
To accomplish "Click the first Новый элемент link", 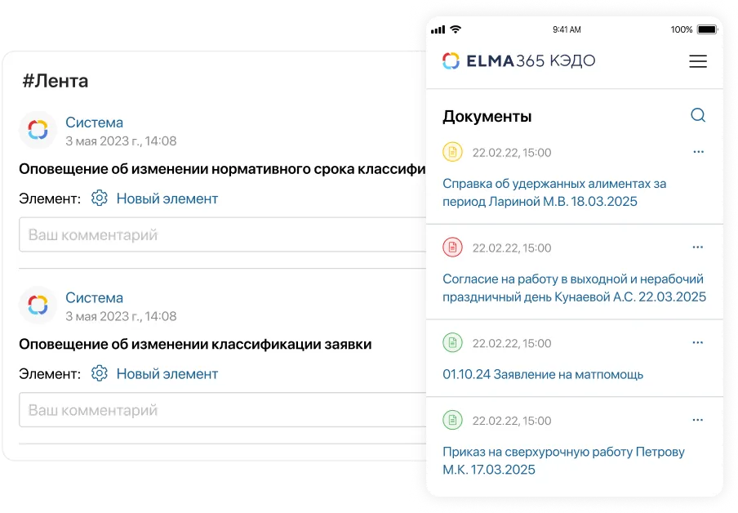I will [x=167, y=199].
